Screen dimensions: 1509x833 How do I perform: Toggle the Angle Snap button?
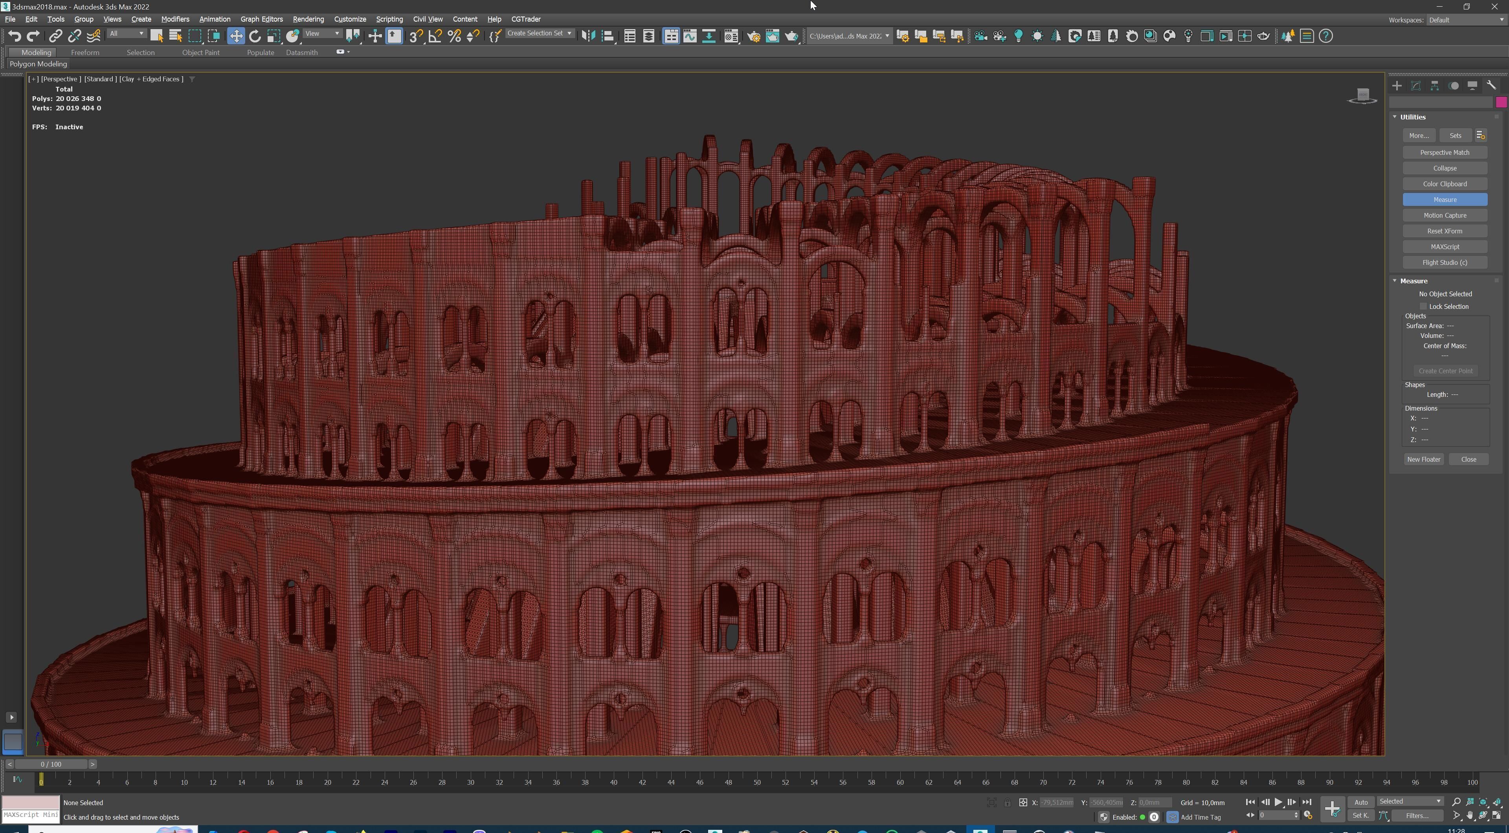(435, 36)
